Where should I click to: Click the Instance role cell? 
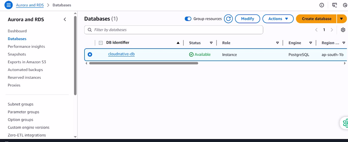coord(229,55)
